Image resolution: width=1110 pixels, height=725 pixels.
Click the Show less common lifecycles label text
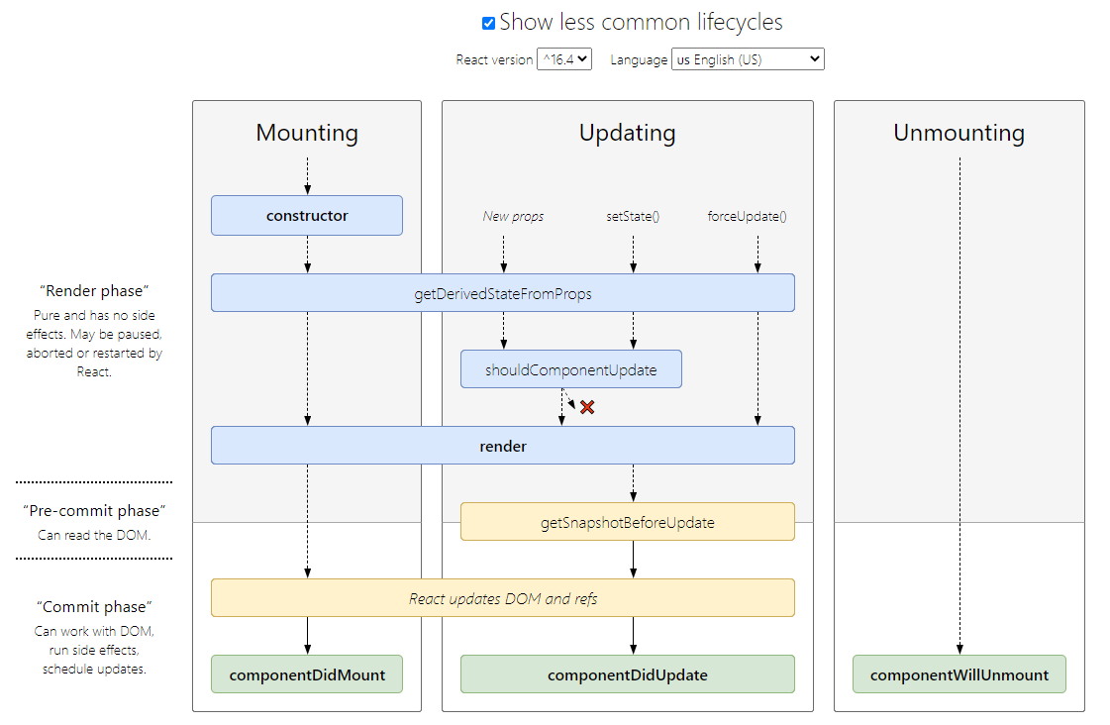[x=641, y=22]
